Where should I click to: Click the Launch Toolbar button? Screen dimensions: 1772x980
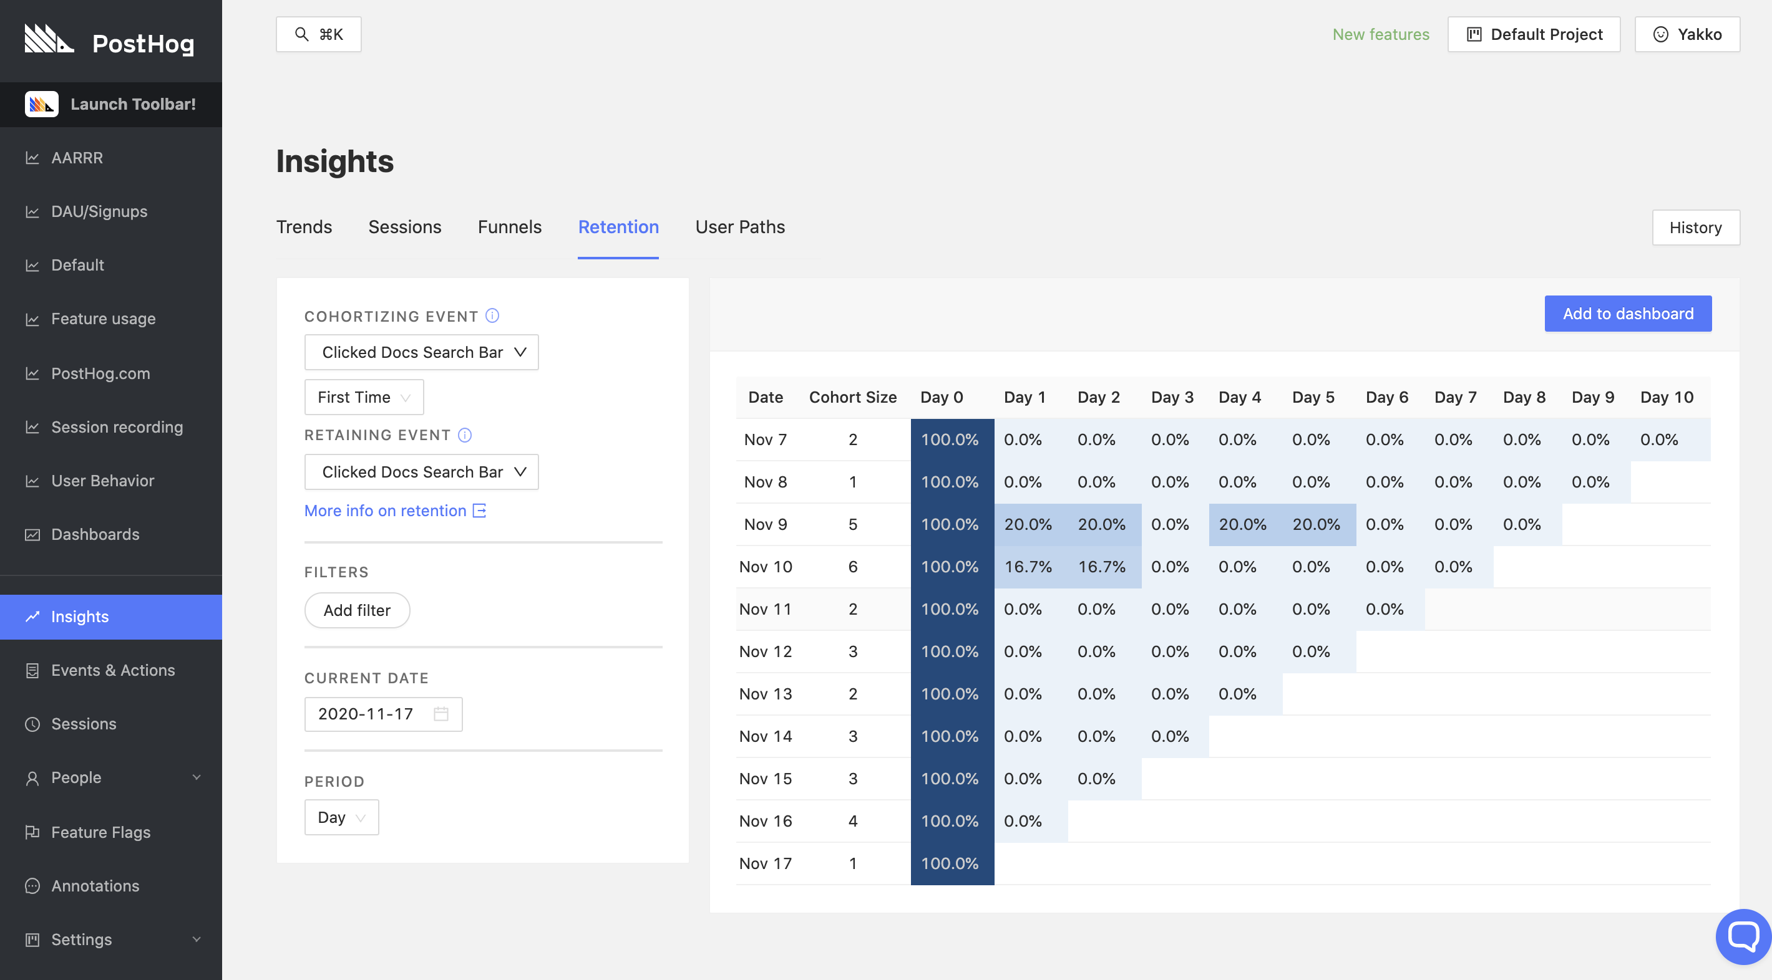pos(111,103)
